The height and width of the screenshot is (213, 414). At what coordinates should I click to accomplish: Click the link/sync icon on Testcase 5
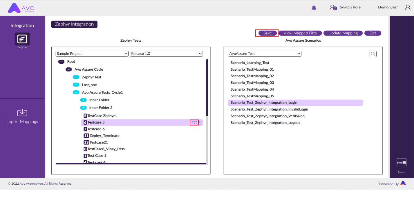click(x=194, y=123)
